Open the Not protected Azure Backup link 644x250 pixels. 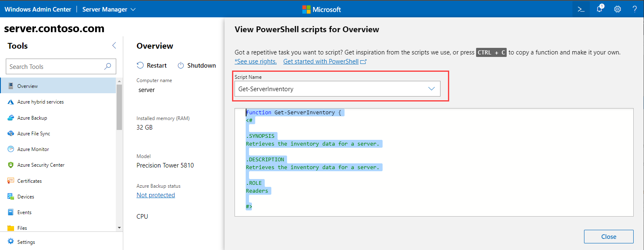[x=156, y=195]
